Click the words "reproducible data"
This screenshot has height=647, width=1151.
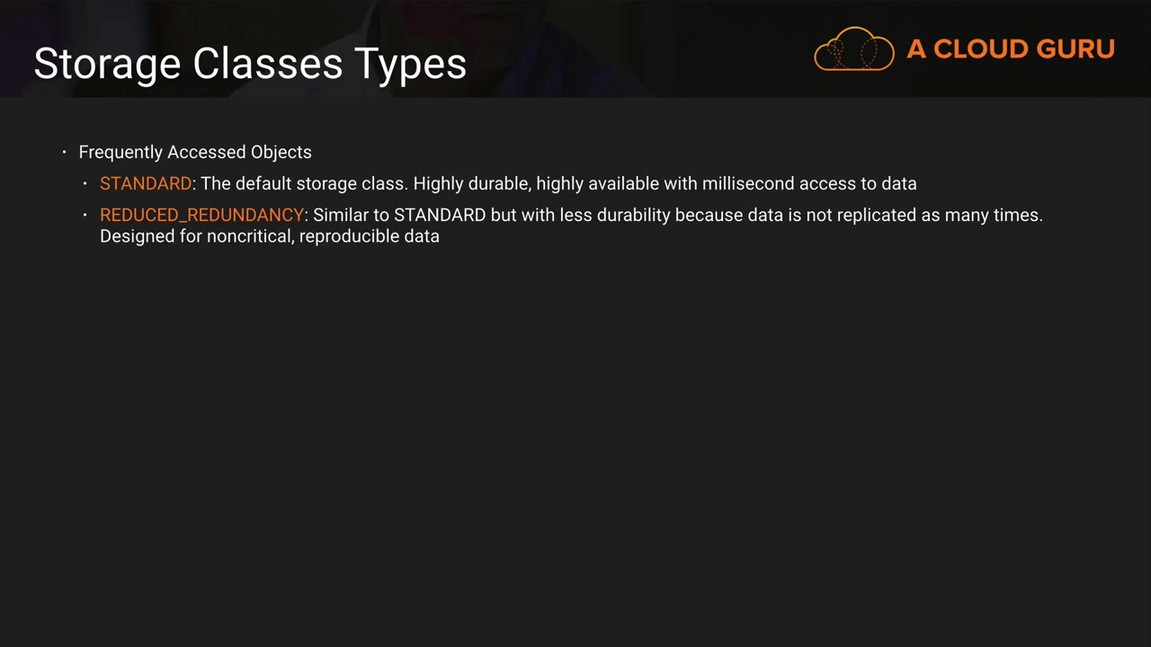pos(370,236)
